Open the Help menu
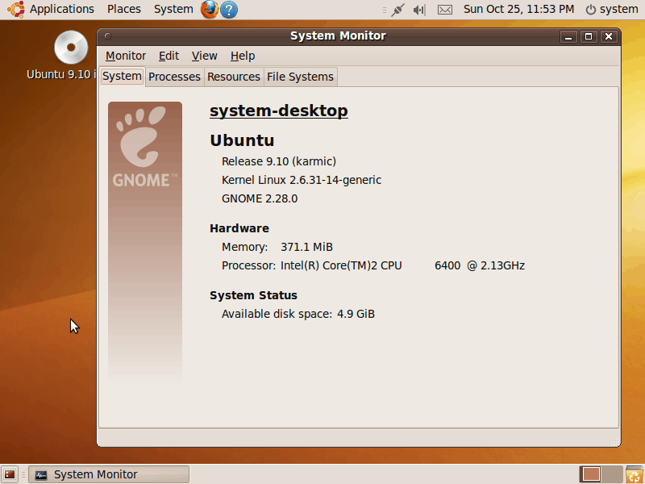 coord(243,56)
